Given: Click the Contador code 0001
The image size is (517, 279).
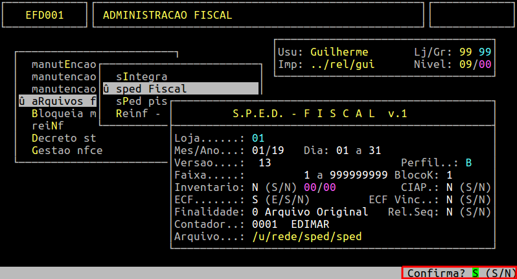Looking at the screenshot, I should coord(265,225).
